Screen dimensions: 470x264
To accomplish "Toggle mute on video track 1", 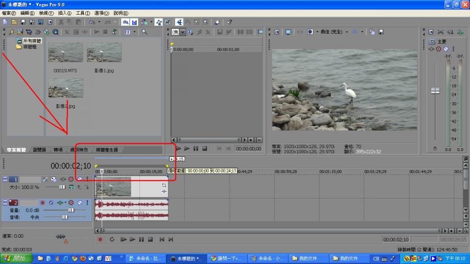I will (79, 179).
